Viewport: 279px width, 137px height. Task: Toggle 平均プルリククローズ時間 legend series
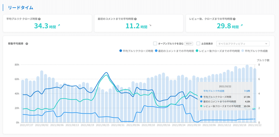click(x=136, y=51)
